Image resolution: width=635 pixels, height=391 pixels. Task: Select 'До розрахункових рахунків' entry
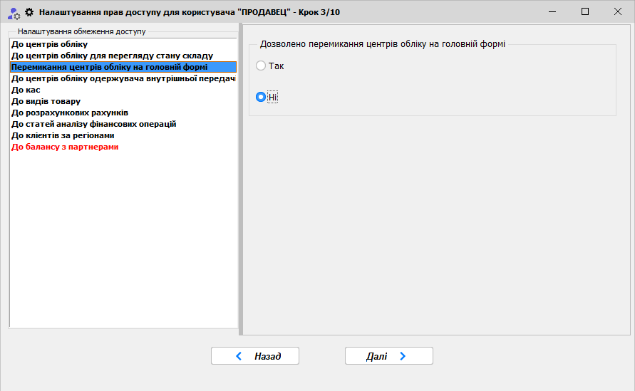70,113
